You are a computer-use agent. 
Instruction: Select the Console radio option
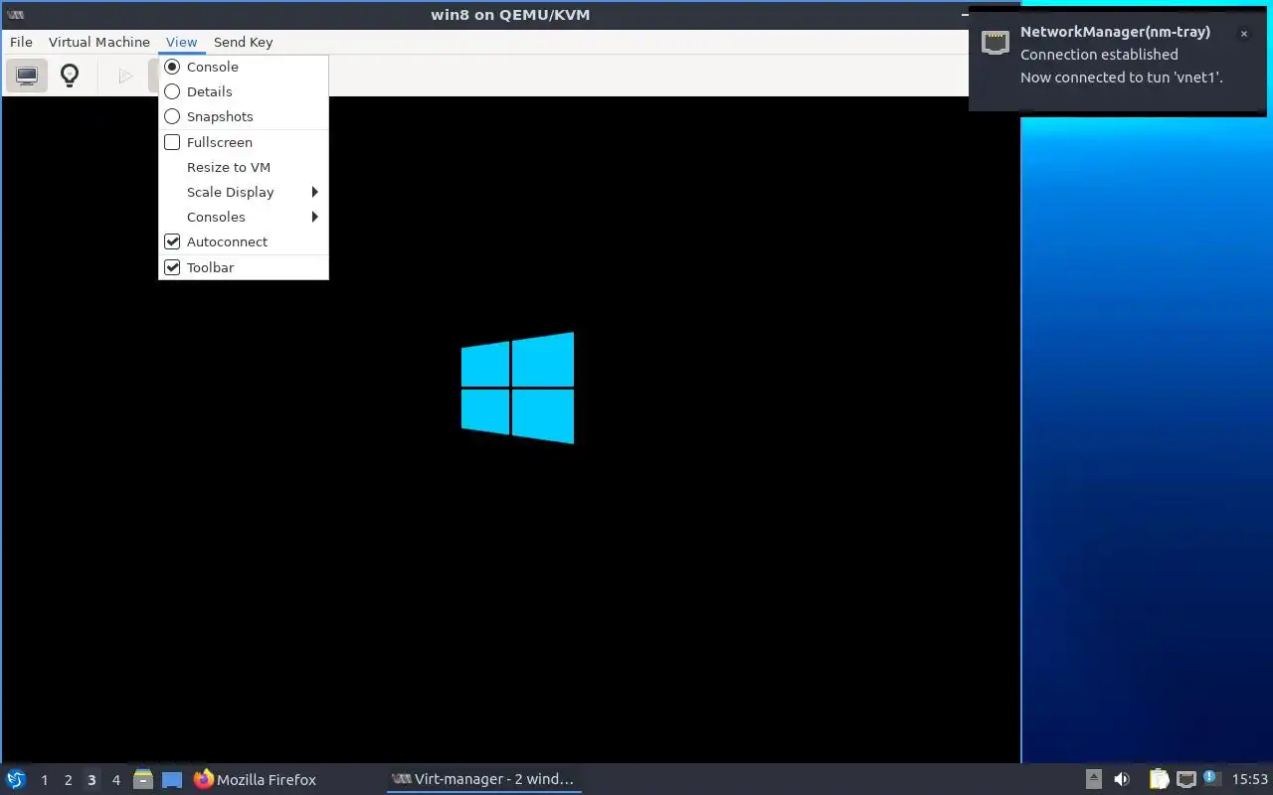coord(244,67)
